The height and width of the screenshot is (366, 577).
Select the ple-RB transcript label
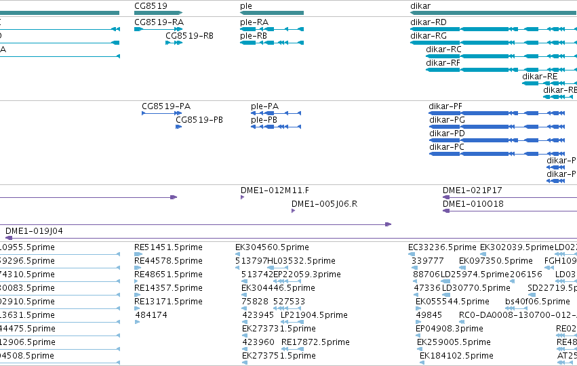coord(254,36)
